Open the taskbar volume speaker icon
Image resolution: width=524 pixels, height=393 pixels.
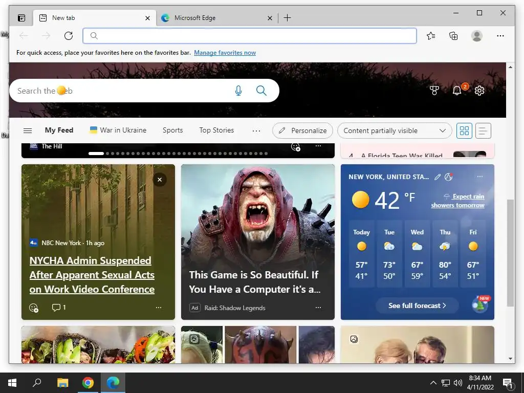click(458, 383)
